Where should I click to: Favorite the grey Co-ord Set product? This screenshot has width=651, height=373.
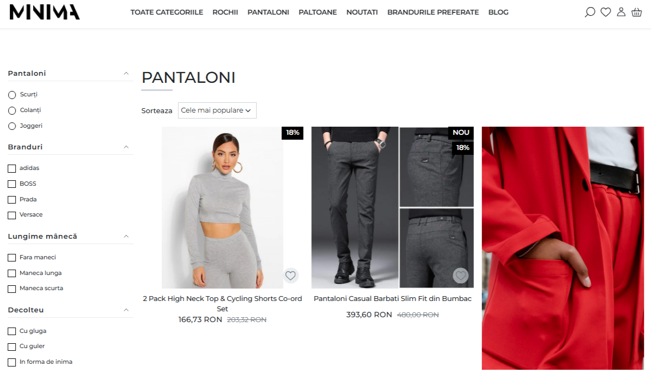(291, 276)
